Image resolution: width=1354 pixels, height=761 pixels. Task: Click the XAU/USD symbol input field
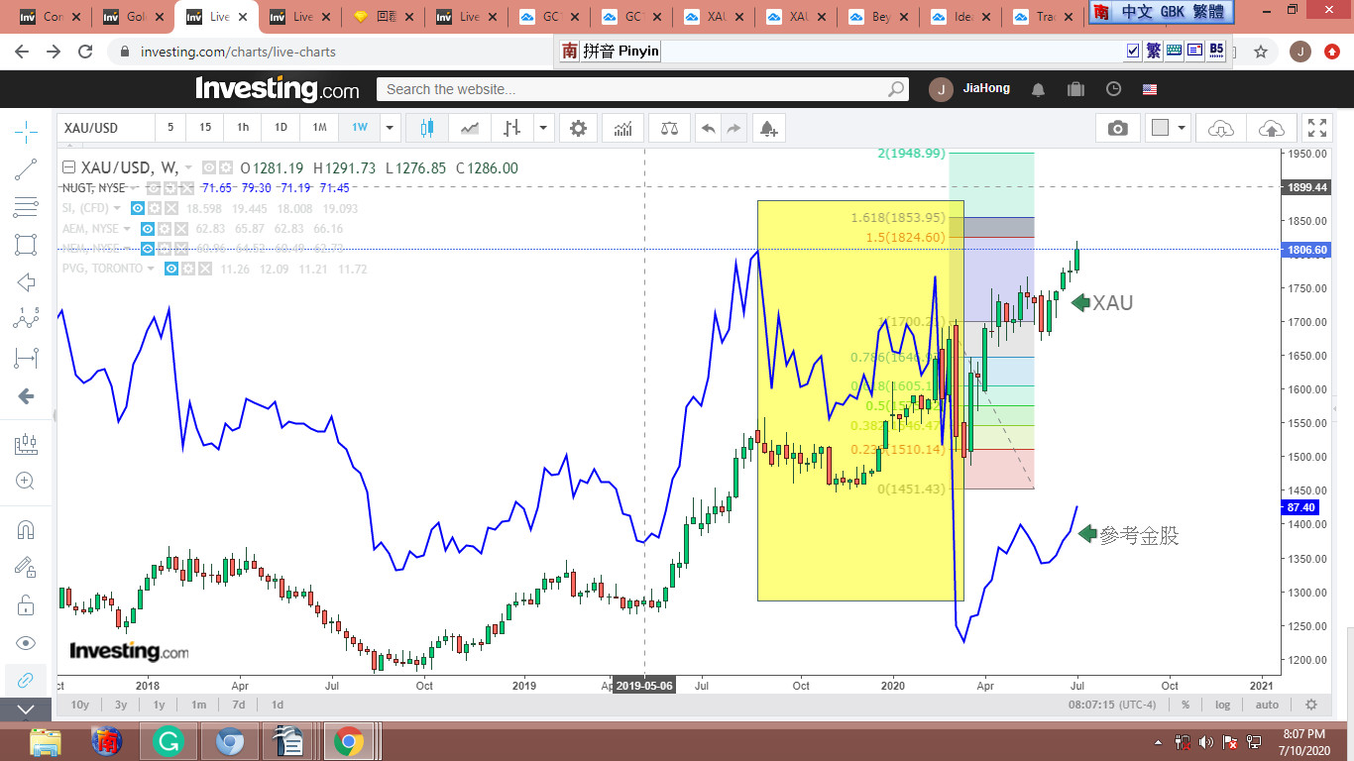click(x=105, y=128)
